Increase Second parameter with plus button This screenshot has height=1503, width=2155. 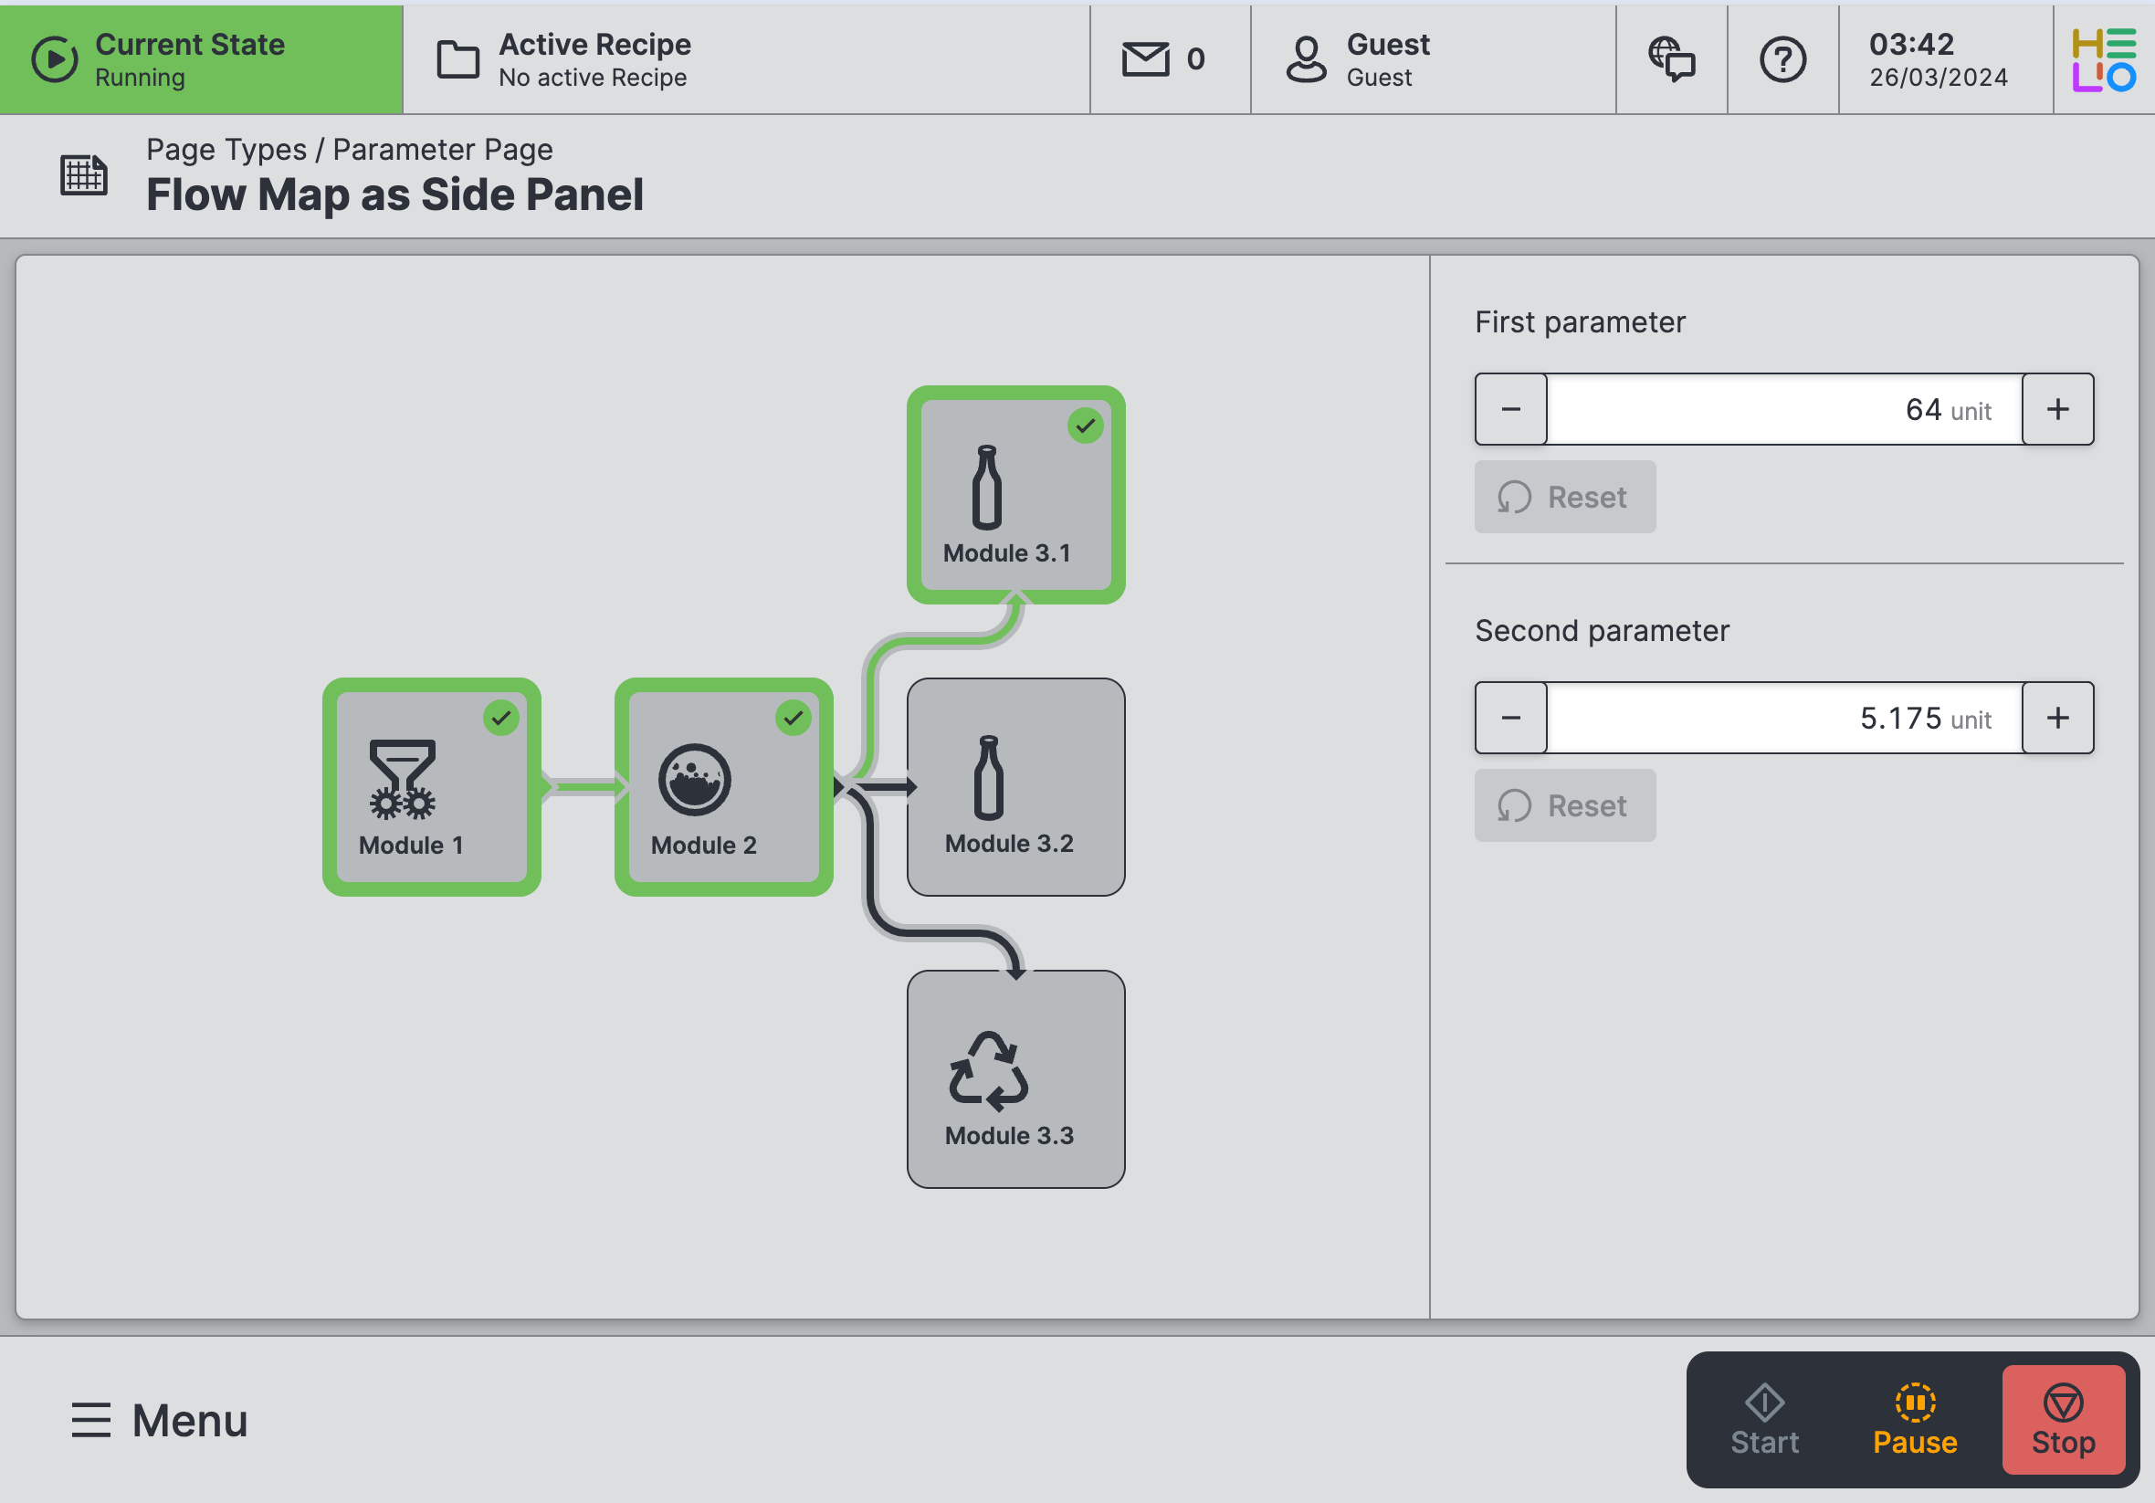coord(2056,719)
